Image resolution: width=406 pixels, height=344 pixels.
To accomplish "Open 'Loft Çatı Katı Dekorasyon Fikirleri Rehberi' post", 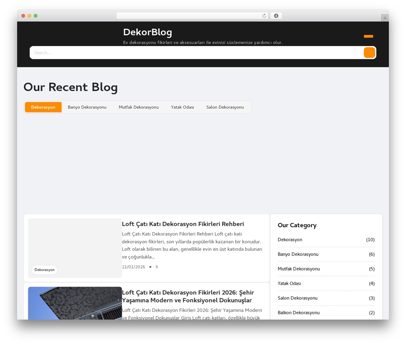I will click(x=183, y=224).
